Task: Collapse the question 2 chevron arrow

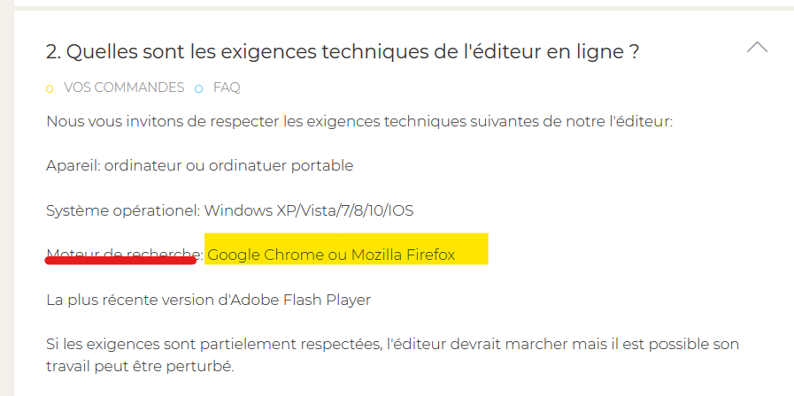Action: coord(757,48)
